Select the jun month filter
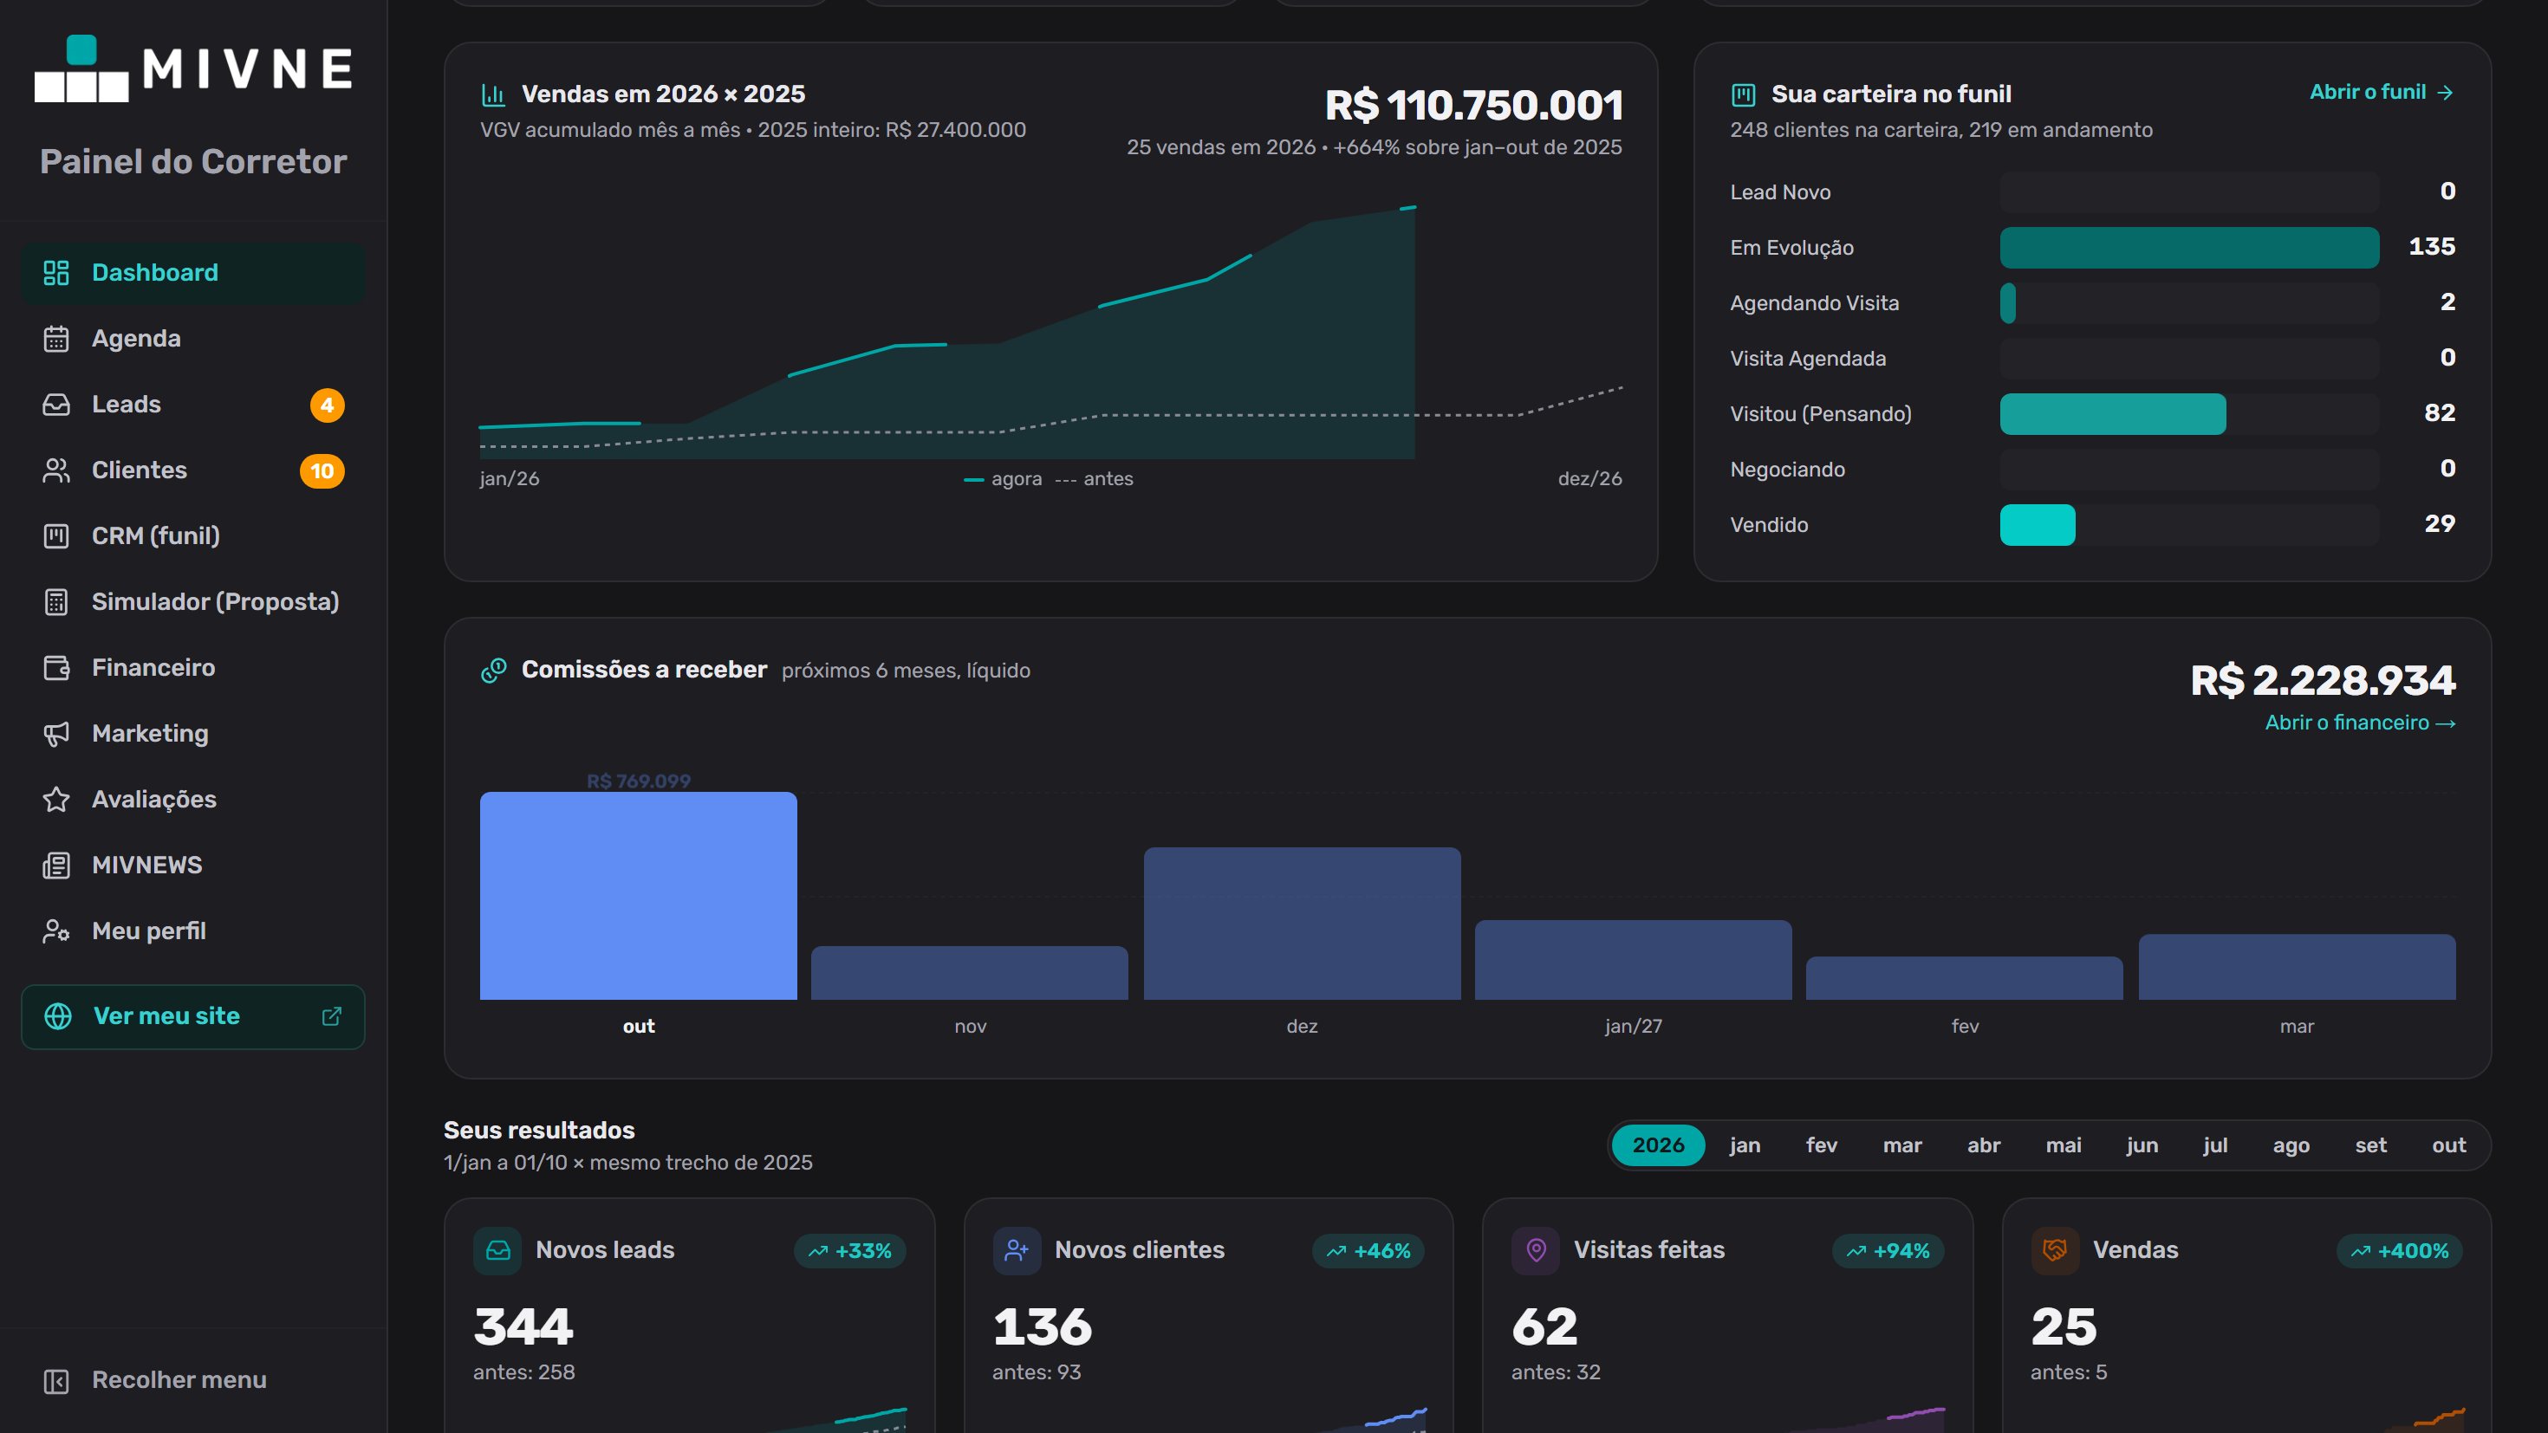Screen dimensions: 2548x1433 pyautogui.click(x=2142, y=1145)
